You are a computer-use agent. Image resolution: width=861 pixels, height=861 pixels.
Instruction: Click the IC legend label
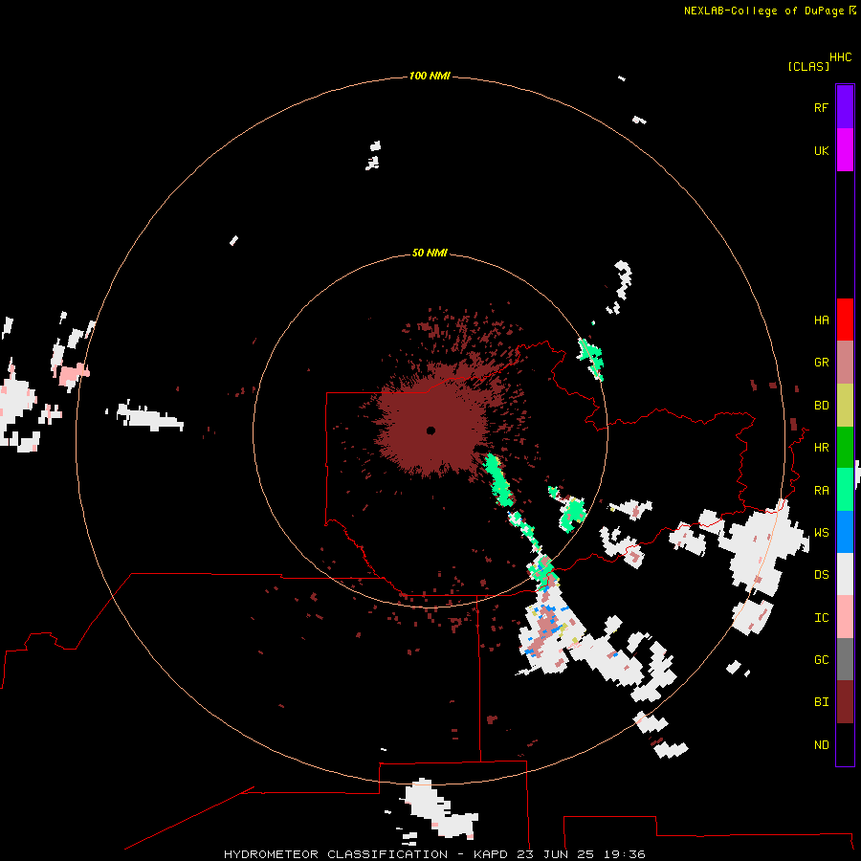tap(821, 618)
